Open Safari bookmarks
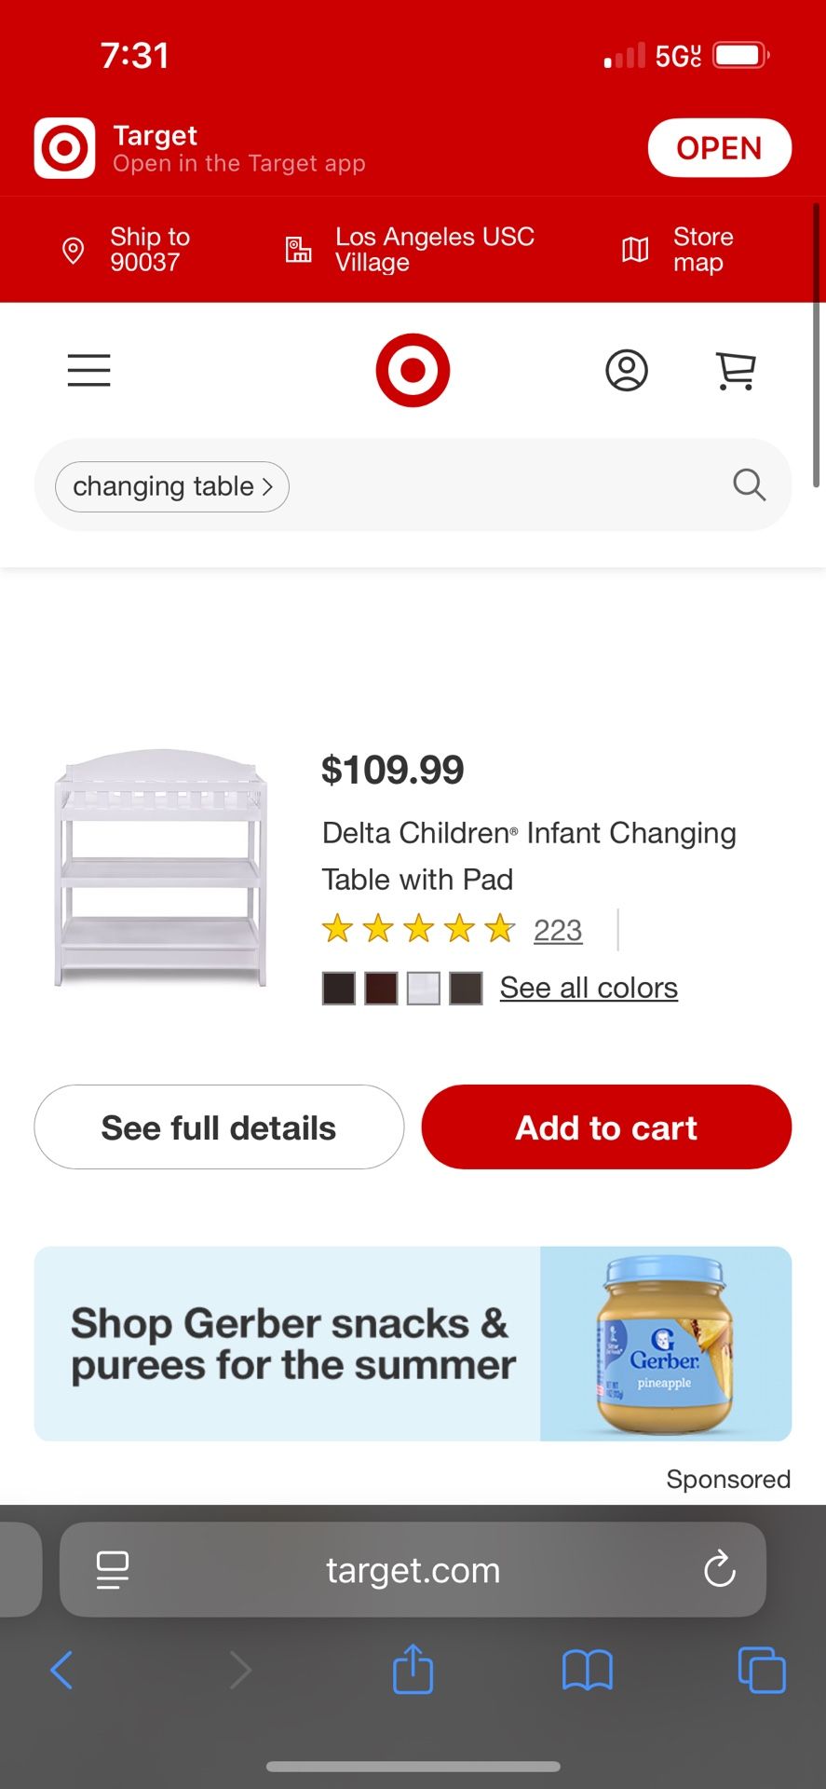Image resolution: width=826 pixels, height=1789 pixels. (587, 1669)
